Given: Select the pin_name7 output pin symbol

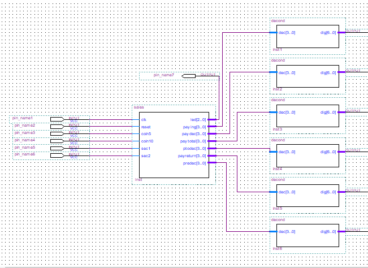Looking at the screenshot, I should [x=189, y=75].
